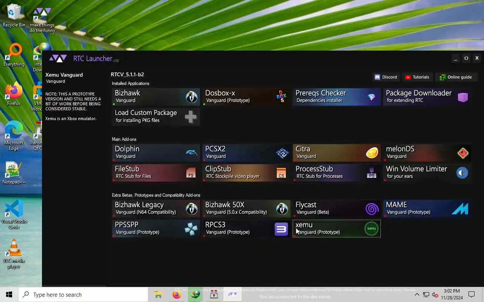Select Package Downloader title text
The height and width of the screenshot is (302, 484).
419,93
